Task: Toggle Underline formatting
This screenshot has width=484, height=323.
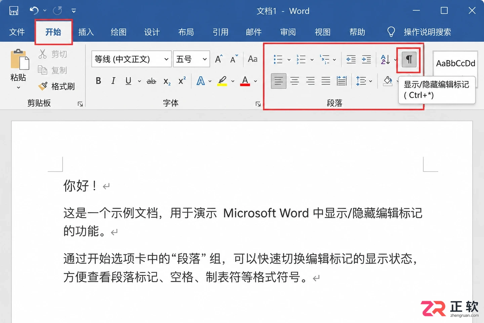Action: click(x=128, y=81)
